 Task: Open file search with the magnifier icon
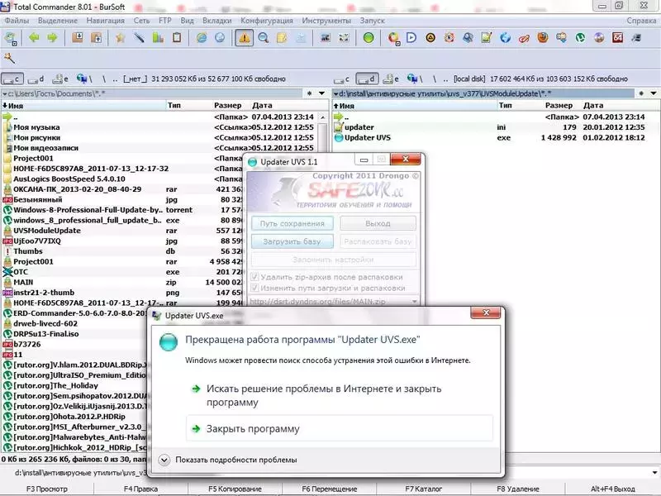pyautogui.click(x=264, y=38)
